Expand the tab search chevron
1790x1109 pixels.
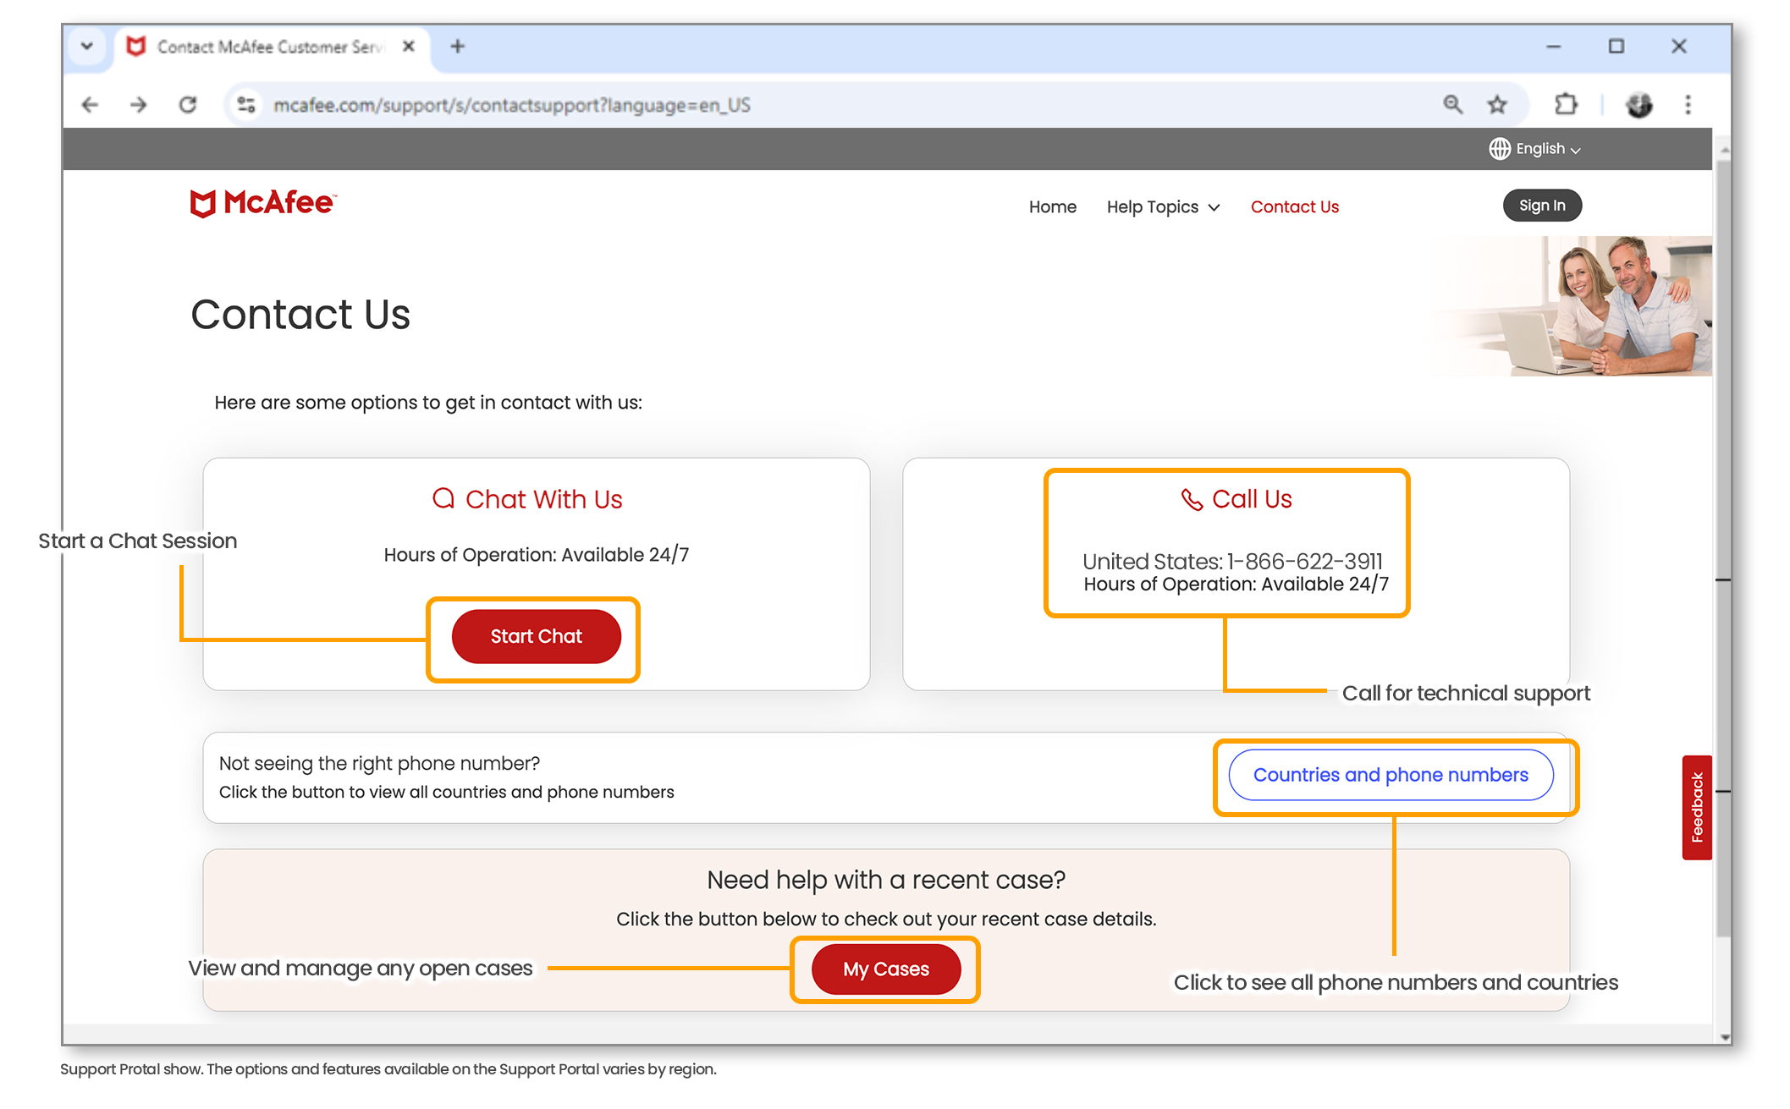(87, 47)
